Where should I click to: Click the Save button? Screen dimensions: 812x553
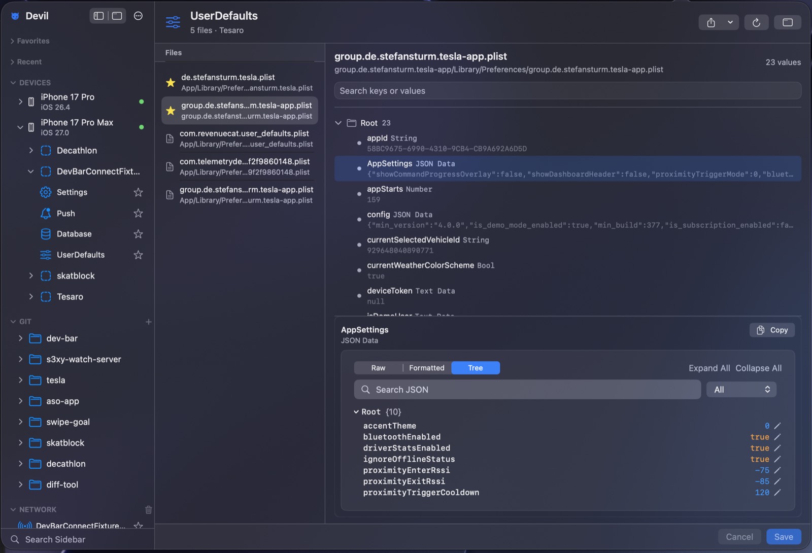click(x=784, y=537)
